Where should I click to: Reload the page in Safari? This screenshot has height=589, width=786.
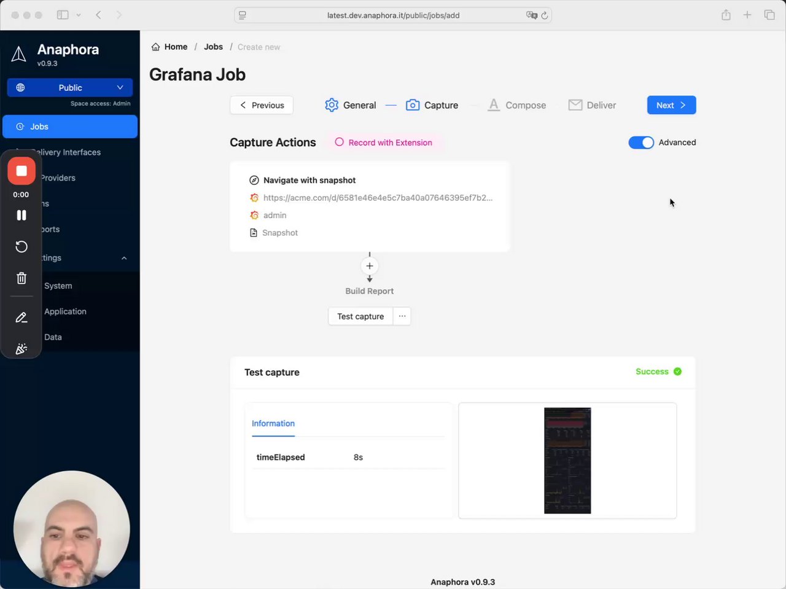coord(544,15)
